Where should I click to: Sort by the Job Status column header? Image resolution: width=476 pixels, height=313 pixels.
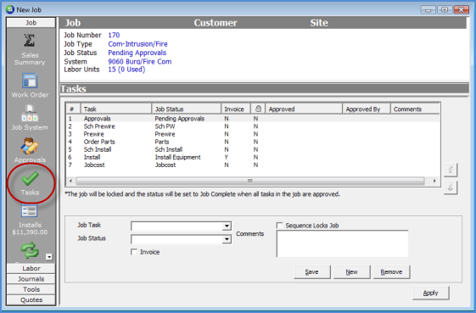click(x=186, y=109)
